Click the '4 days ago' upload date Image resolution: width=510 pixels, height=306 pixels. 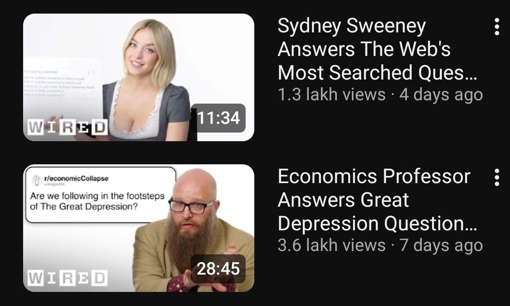(x=441, y=95)
